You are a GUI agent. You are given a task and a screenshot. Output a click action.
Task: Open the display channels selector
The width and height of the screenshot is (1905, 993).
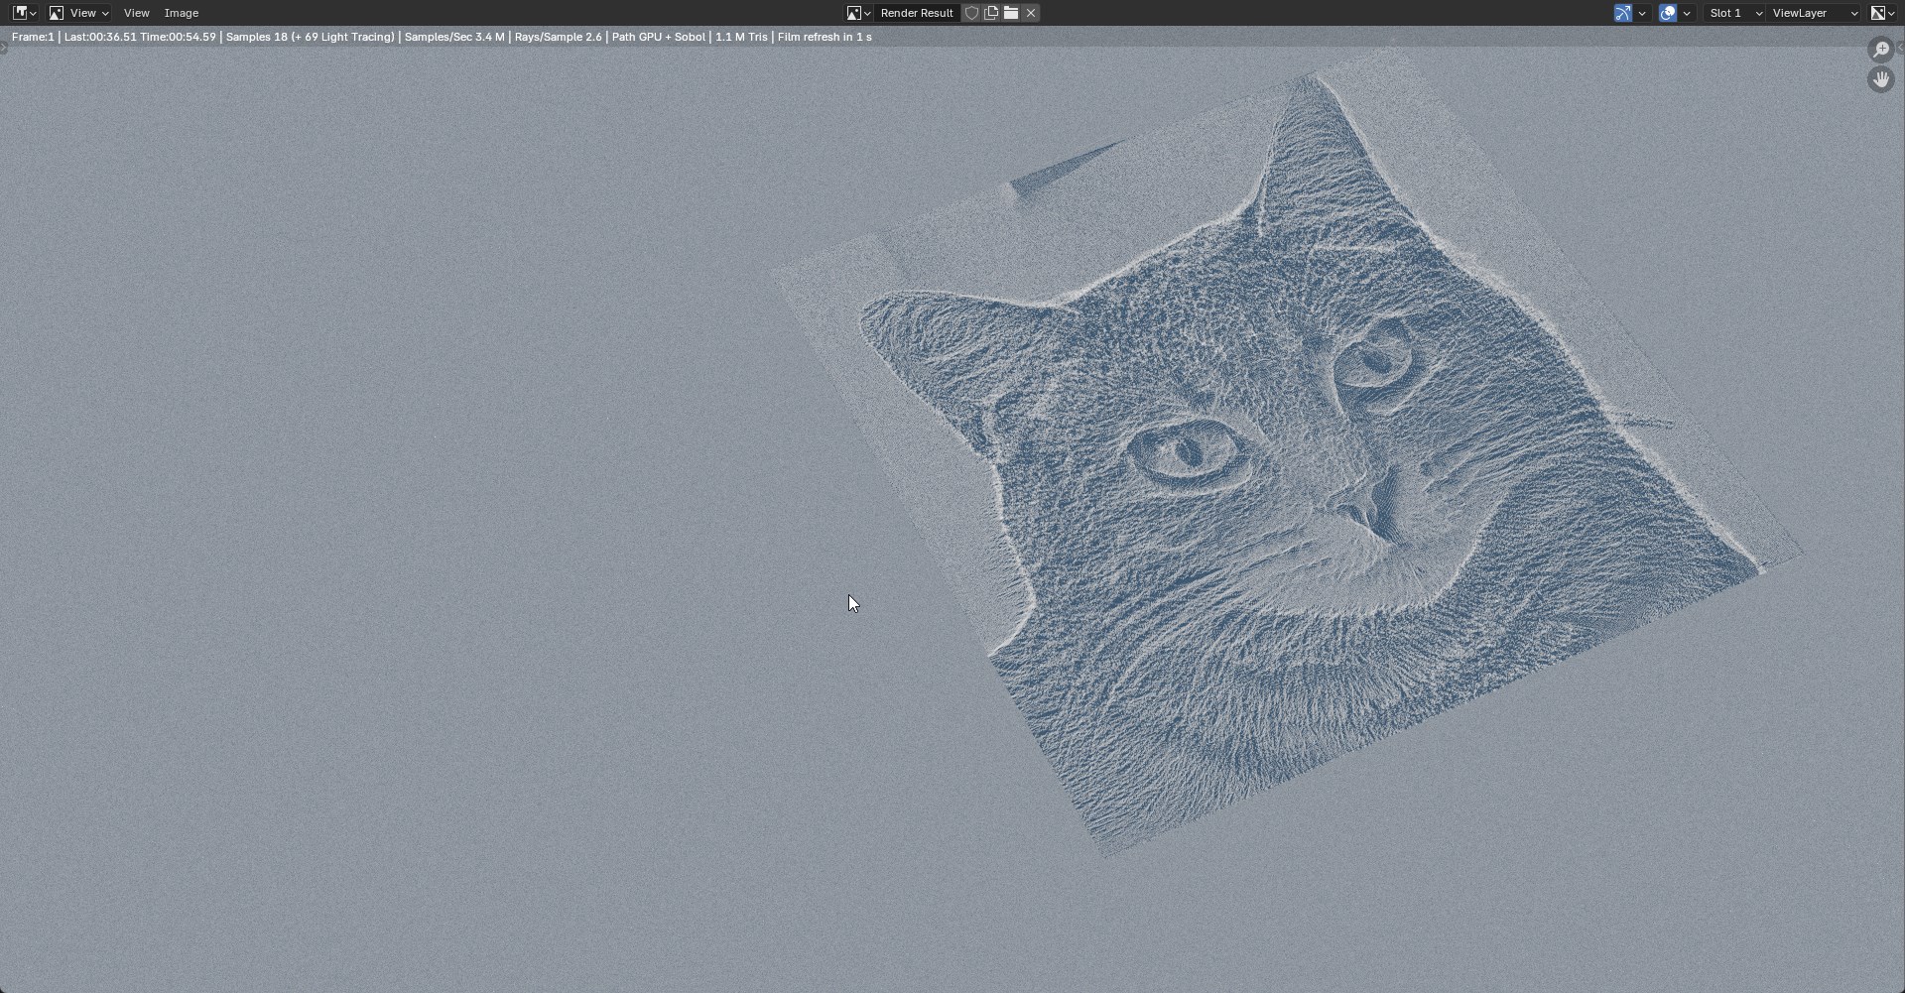point(1883,13)
